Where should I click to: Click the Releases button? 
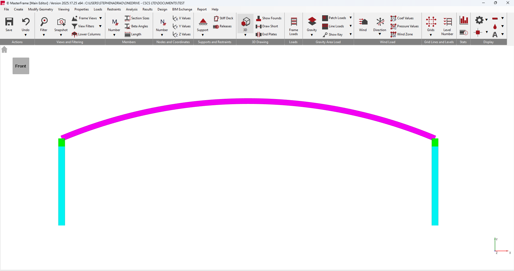pos(222,26)
